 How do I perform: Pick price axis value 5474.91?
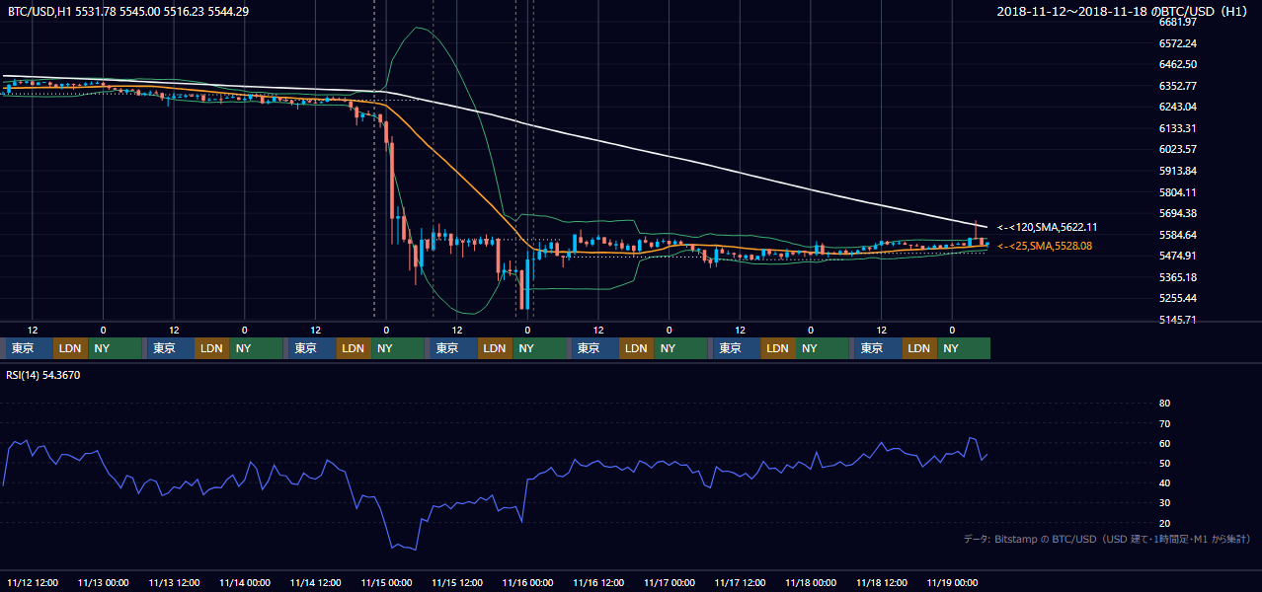1178,256
